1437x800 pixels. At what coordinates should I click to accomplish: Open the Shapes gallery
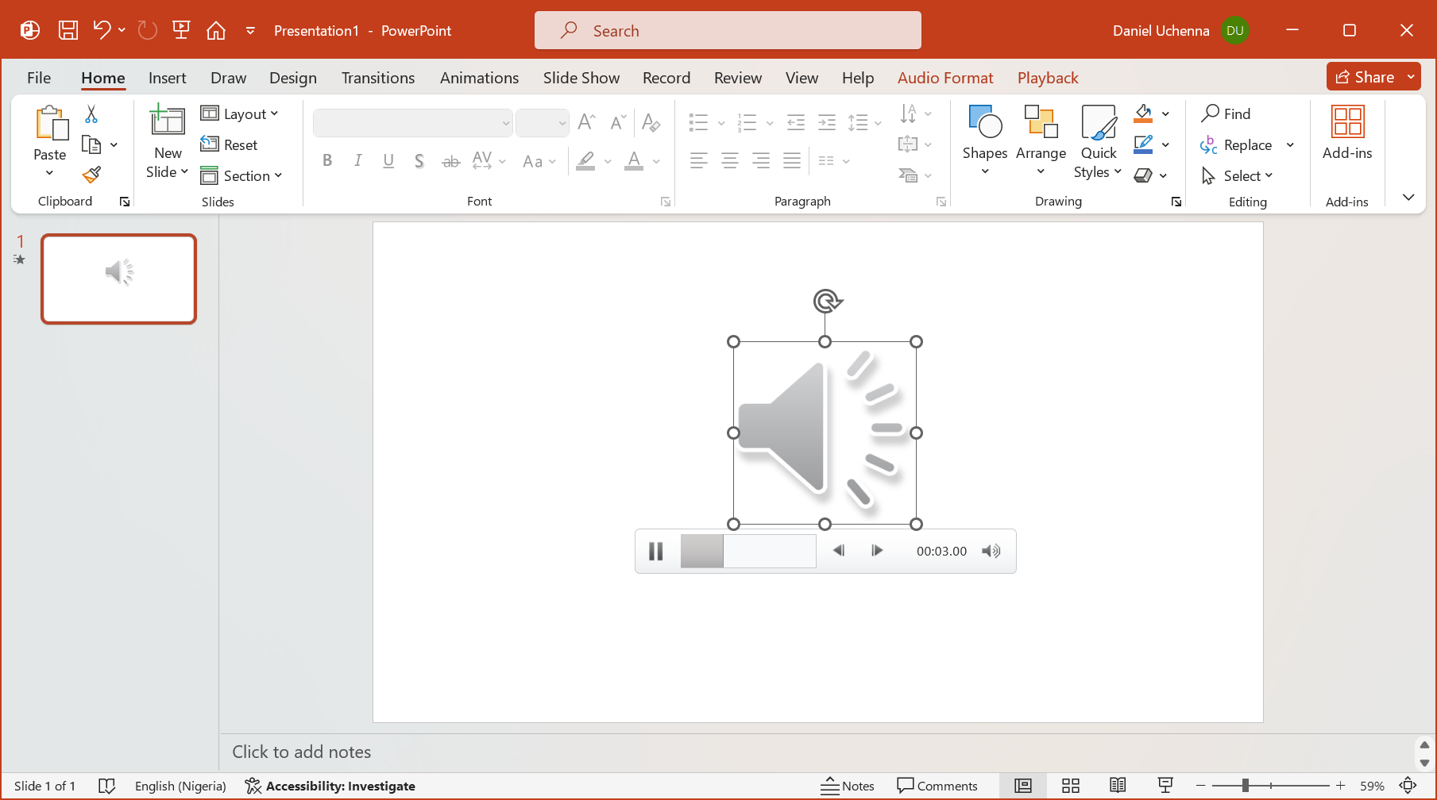pyautogui.click(x=984, y=140)
